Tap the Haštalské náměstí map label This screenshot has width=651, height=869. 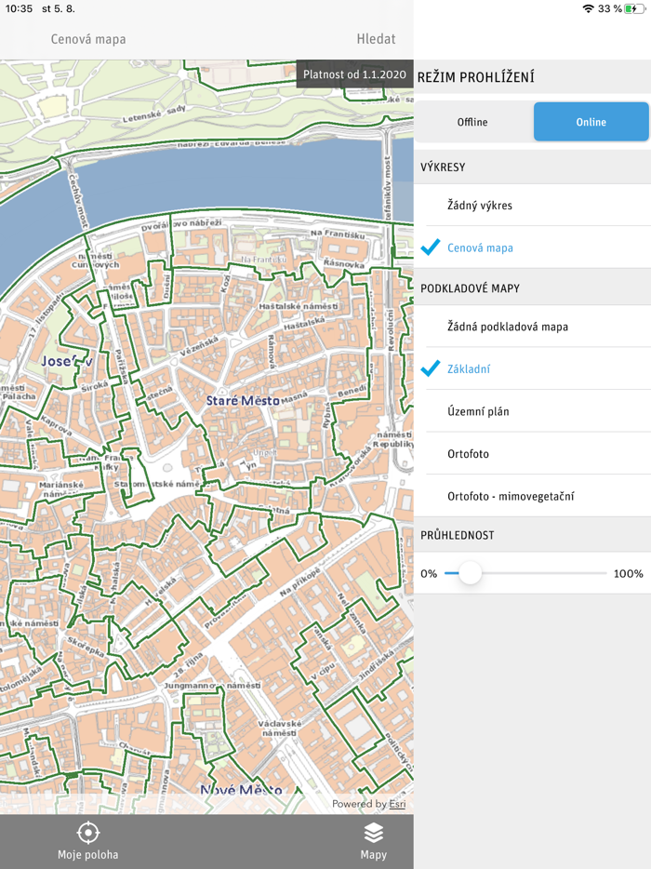point(299,306)
